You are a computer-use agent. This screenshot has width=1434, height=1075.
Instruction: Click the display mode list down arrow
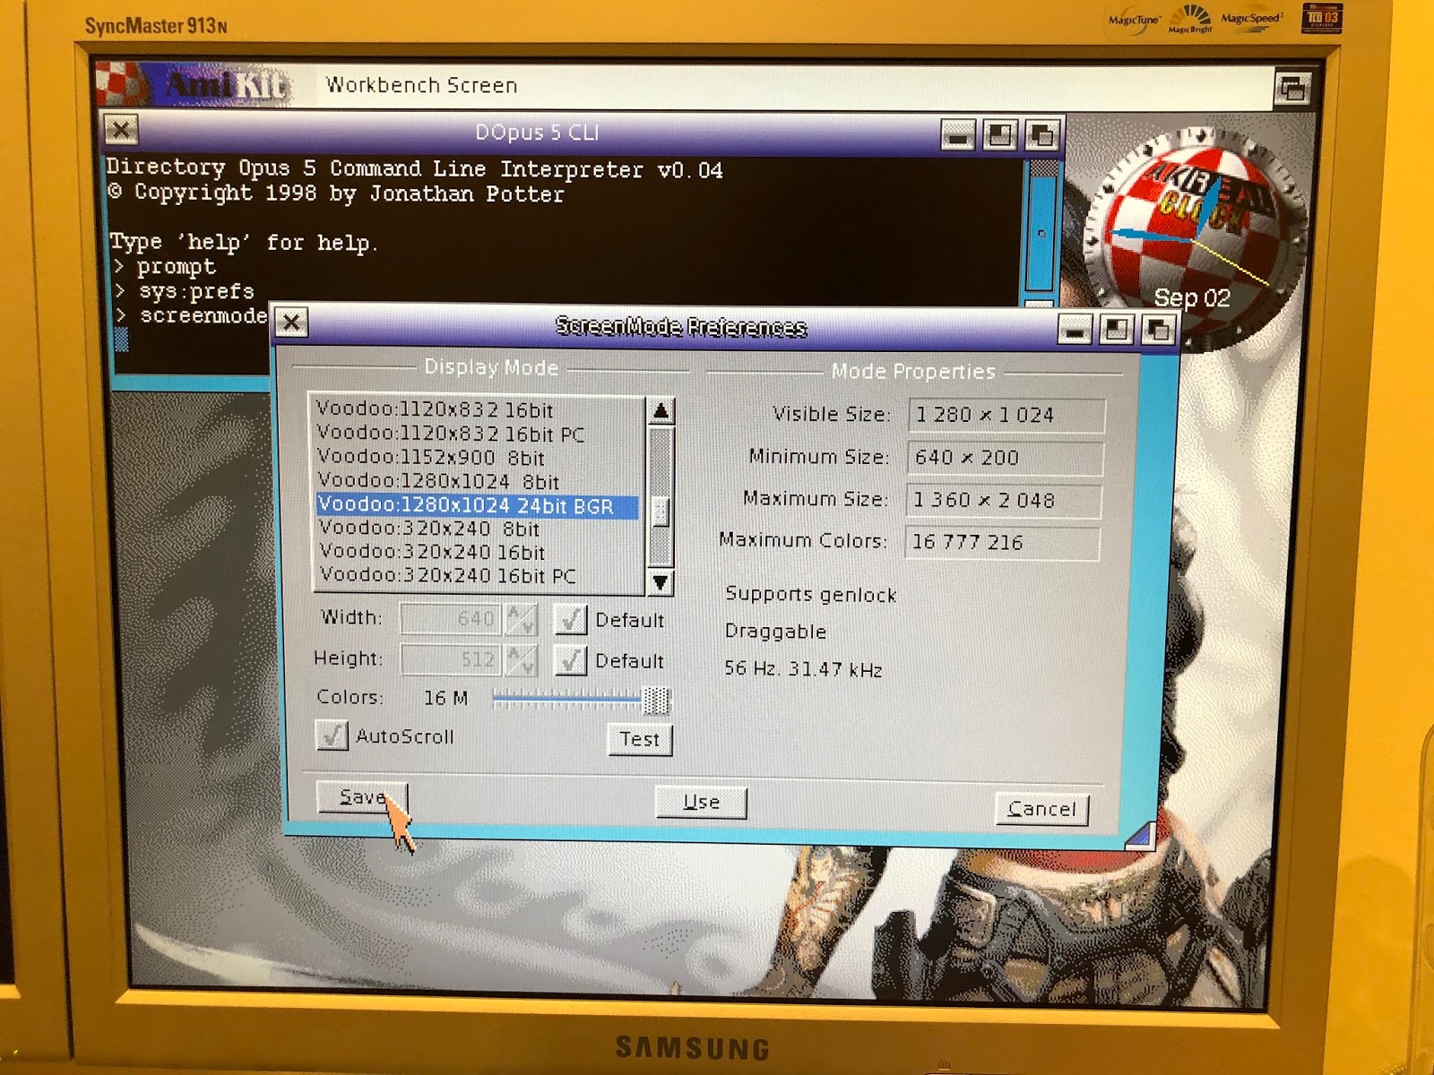point(661,582)
